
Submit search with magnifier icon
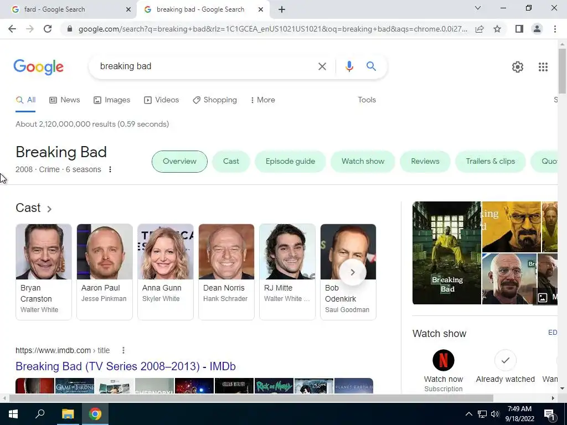coord(371,66)
